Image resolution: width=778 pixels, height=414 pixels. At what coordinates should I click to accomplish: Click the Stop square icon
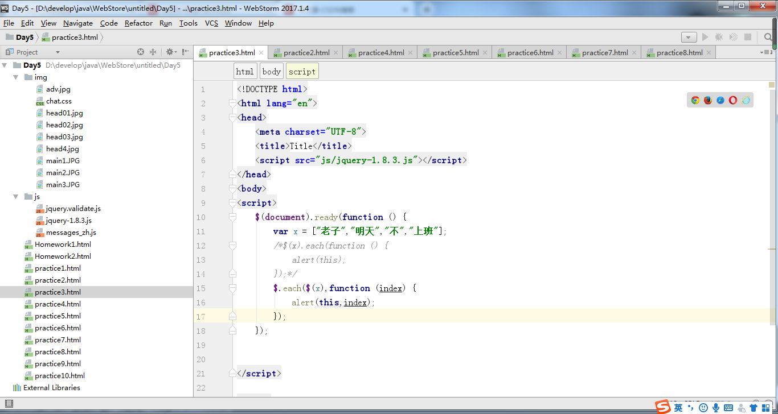748,37
